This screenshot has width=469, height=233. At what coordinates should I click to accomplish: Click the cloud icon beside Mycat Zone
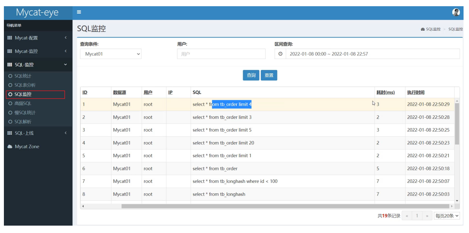[10, 147]
